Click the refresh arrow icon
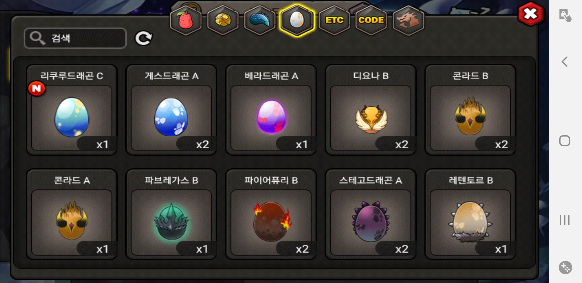 click(x=143, y=38)
